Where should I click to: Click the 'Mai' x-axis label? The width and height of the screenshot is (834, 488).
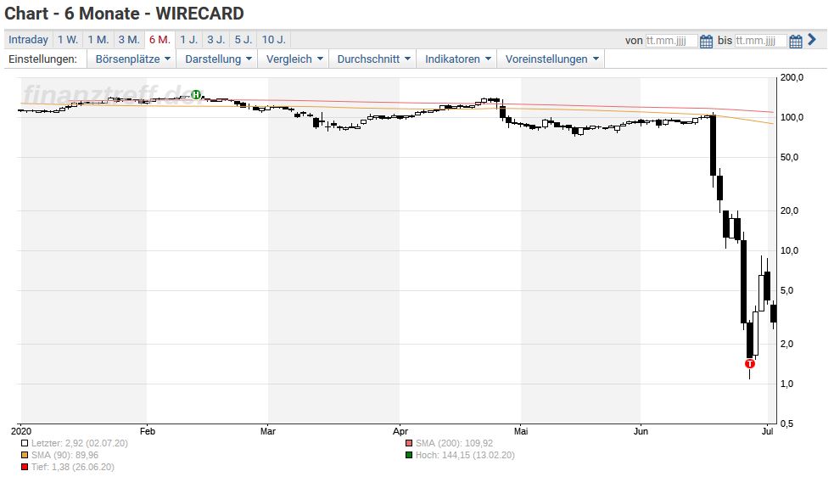coord(521,431)
